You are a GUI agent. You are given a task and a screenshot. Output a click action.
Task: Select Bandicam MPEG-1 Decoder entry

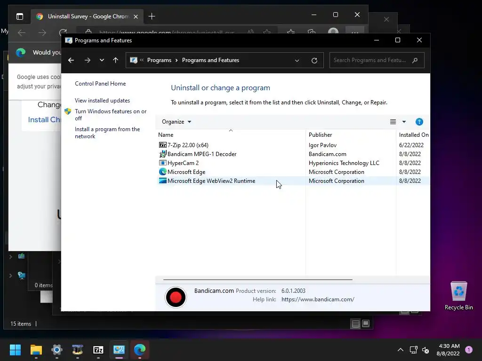202,154
